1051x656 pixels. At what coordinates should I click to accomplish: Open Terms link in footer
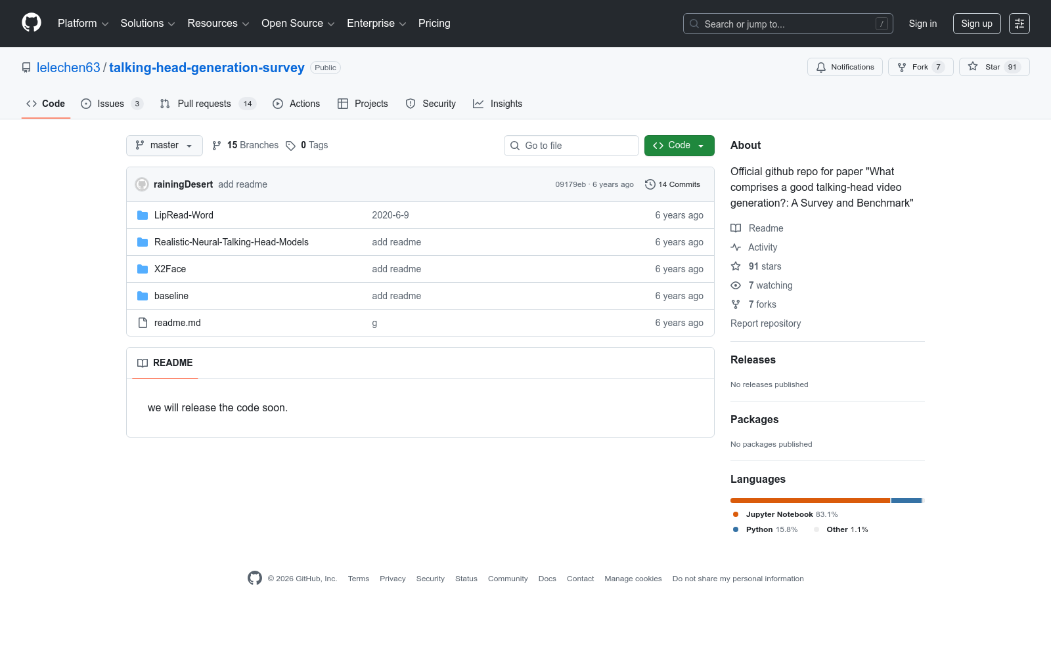pos(359,579)
